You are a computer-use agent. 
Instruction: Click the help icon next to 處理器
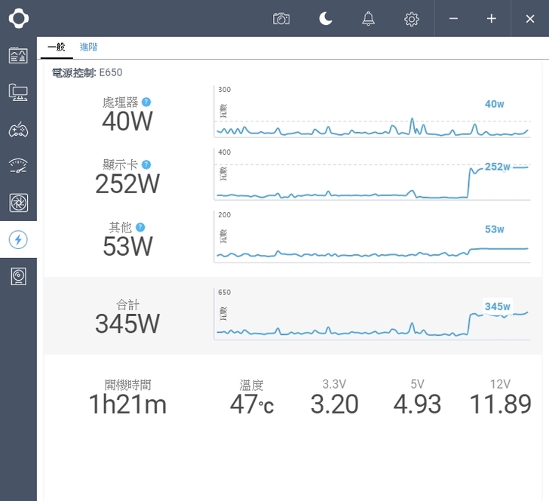click(146, 102)
